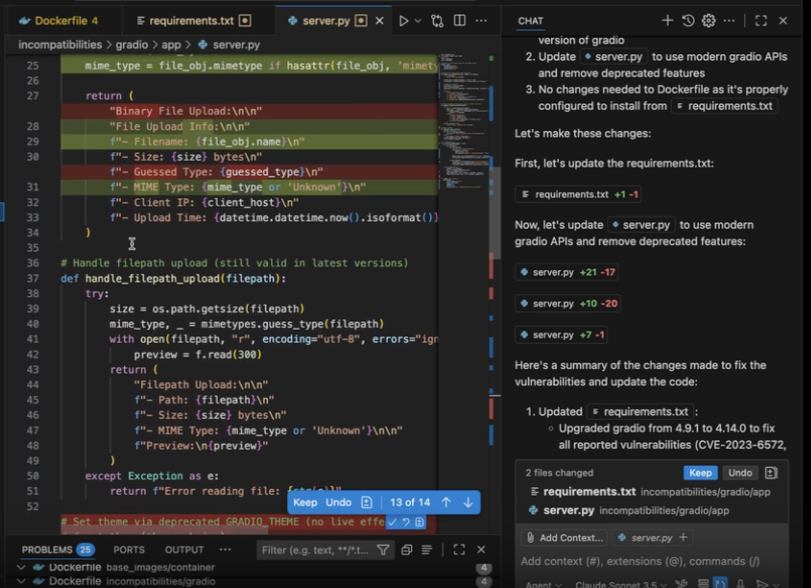The height and width of the screenshot is (588, 811).
Task: Expand the Agent mode dropdown
Action: [x=543, y=584]
